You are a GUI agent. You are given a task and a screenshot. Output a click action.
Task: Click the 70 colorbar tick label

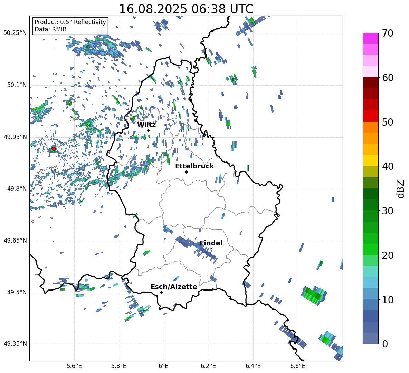pos(388,33)
